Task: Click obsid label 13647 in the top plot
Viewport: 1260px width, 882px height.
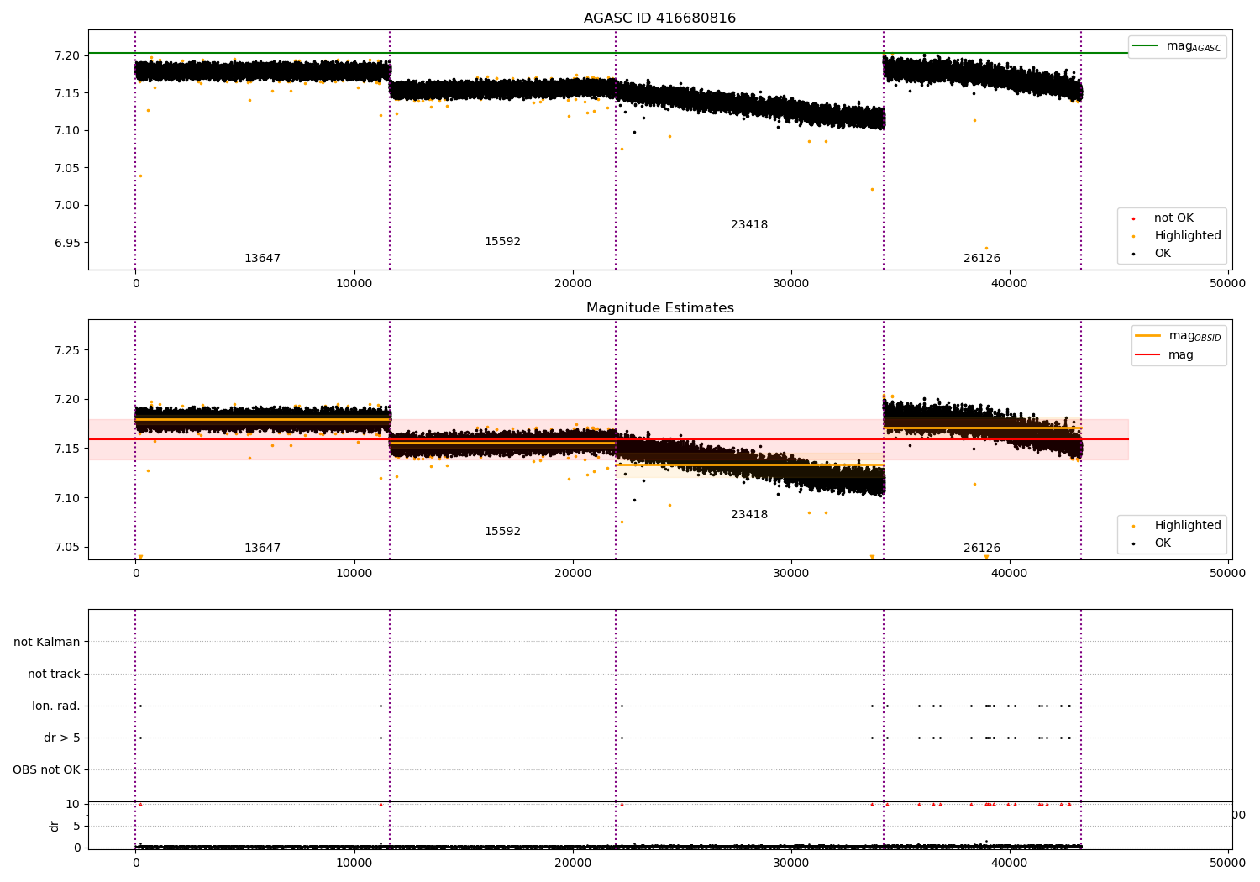Action: coord(262,259)
